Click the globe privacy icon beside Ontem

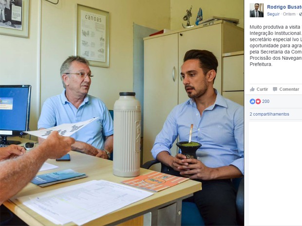[x=301, y=14]
